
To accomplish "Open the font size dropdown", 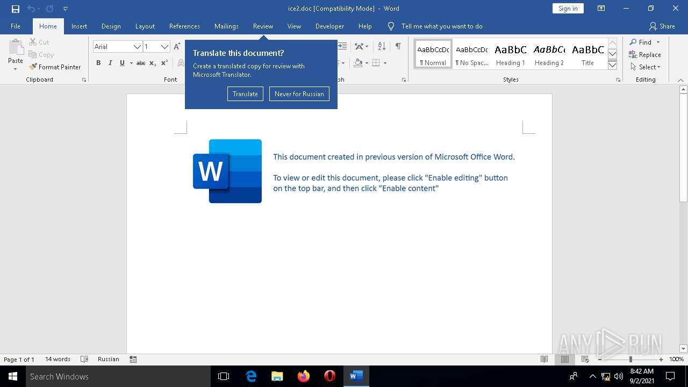I will click(164, 47).
